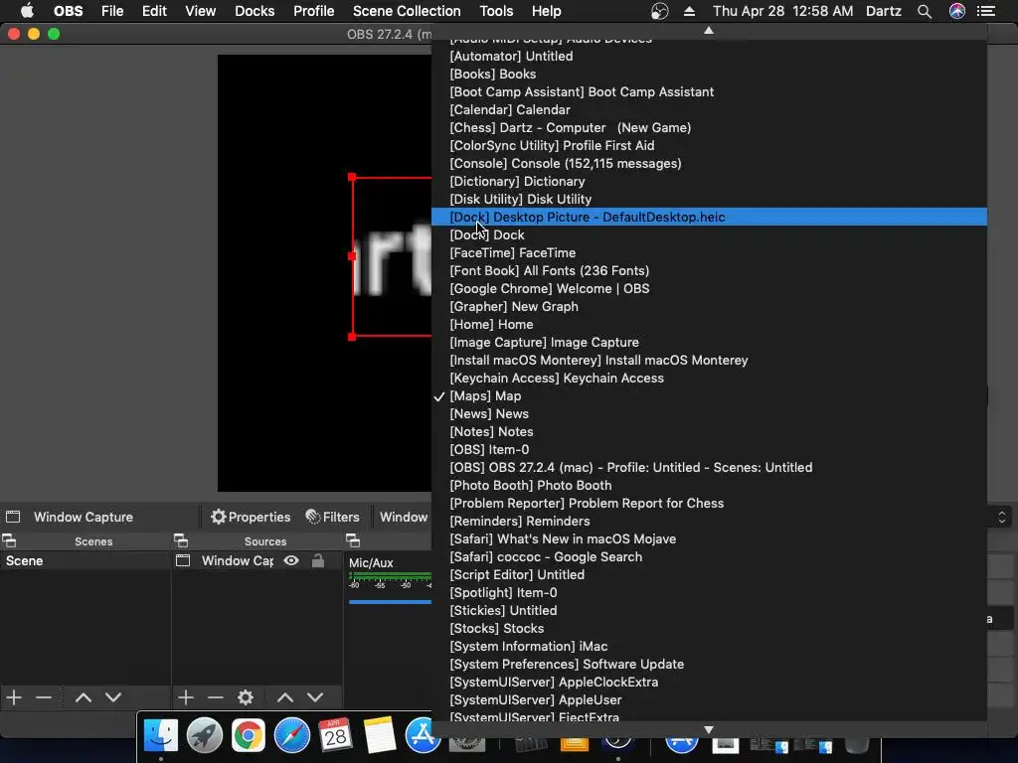Click the Sources panel undock icon
Image resolution: width=1018 pixels, height=763 pixels.
[x=181, y=540]
